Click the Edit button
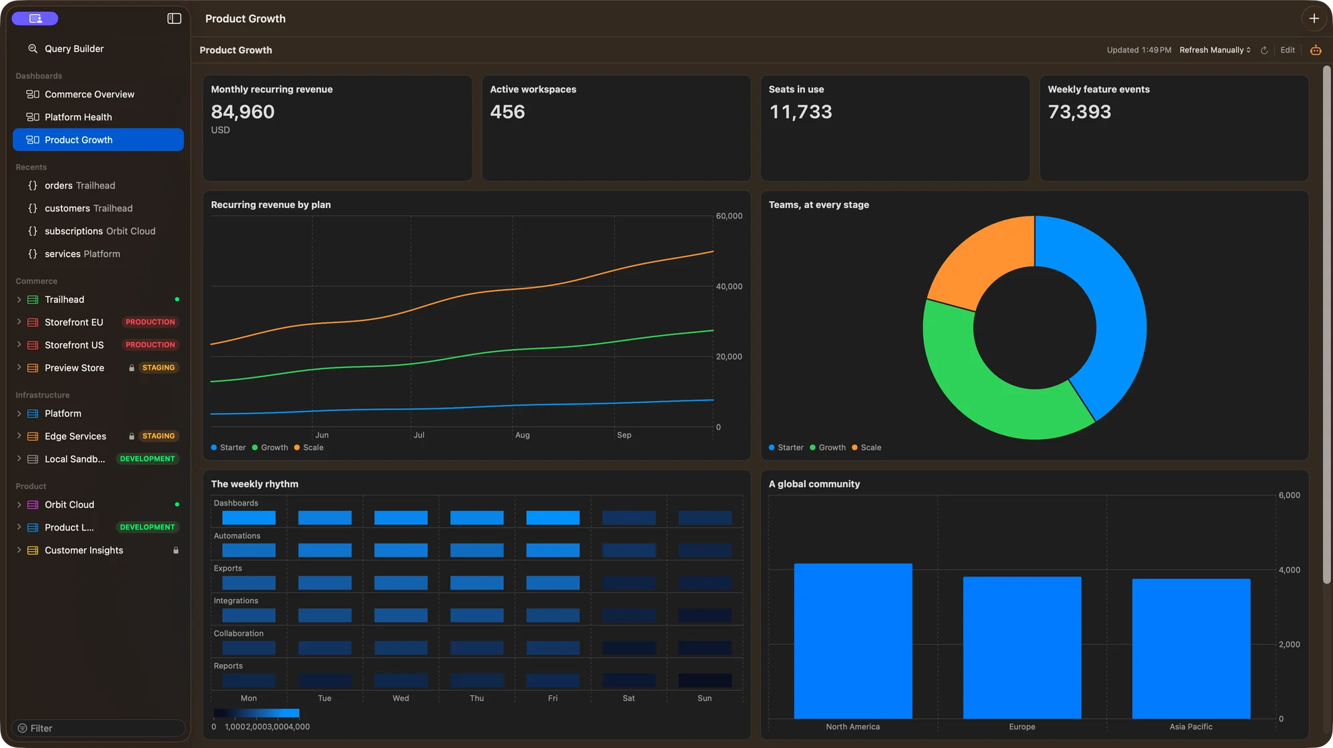Screen dimensions: 1333x748 [x=1287, y=50]
